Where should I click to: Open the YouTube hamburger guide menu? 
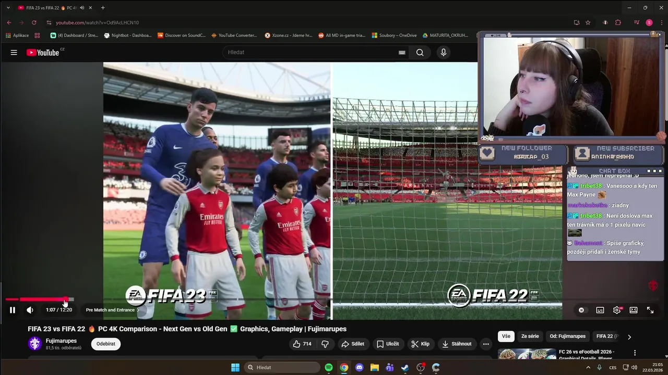point(14,52)
